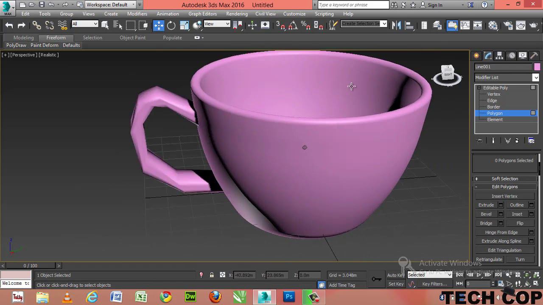
Task: Open the Bevel settings box
Action: pyautogui.click(x=501, y=214)
